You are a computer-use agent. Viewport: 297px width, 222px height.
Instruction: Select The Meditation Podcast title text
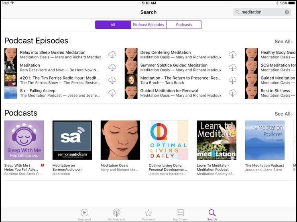coord(264,166)
